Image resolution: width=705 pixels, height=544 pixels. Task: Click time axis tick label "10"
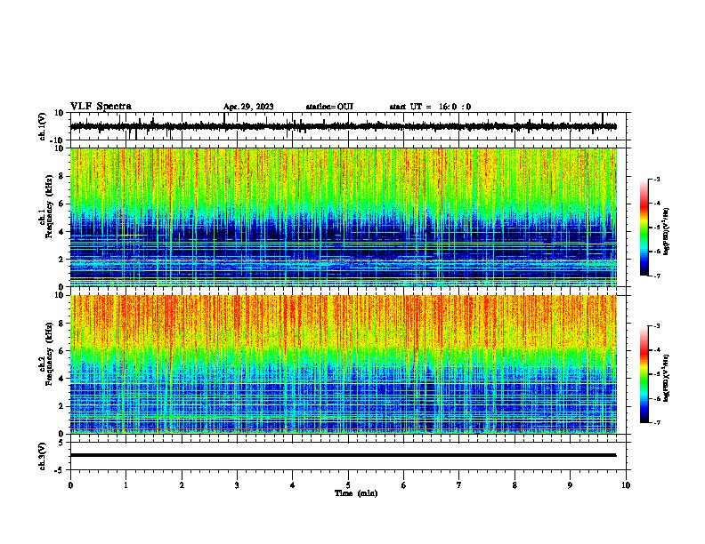[626, 485]
